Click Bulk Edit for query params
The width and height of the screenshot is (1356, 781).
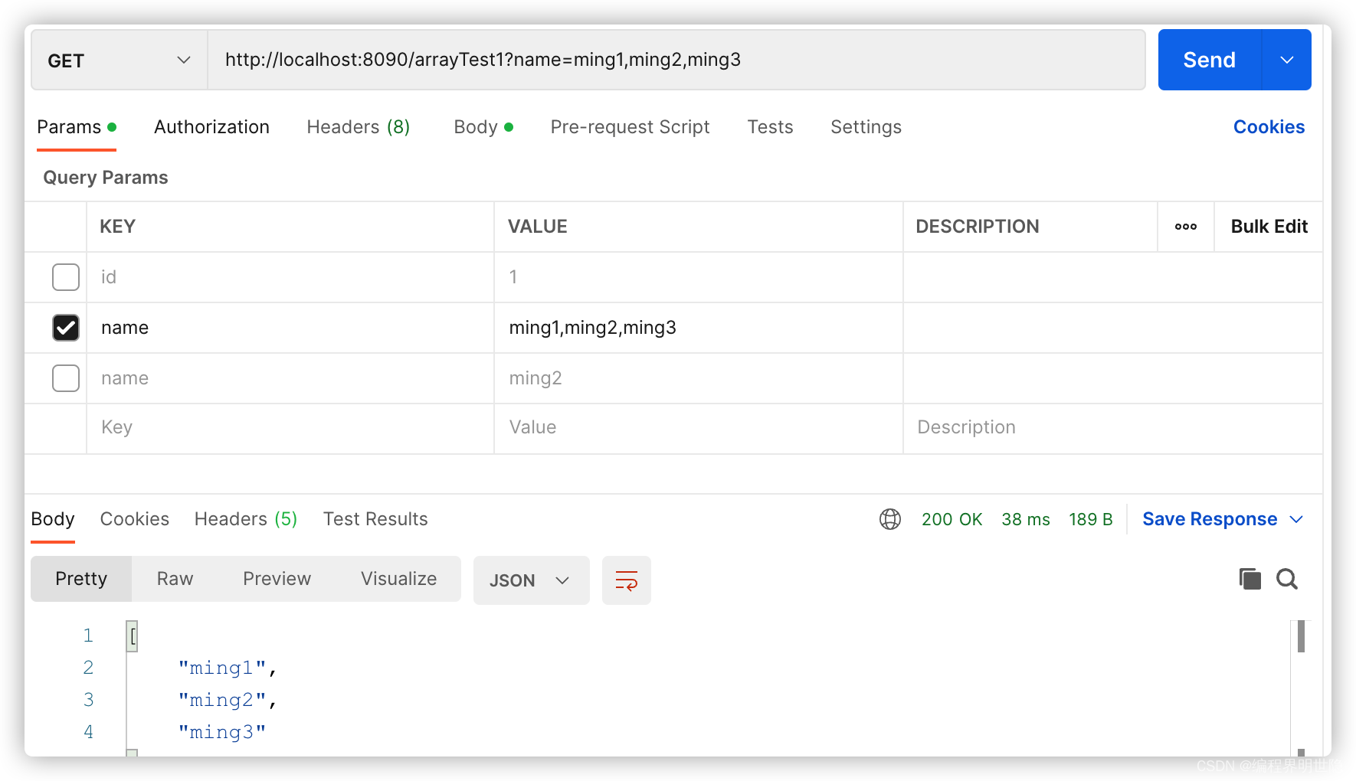1269,227
